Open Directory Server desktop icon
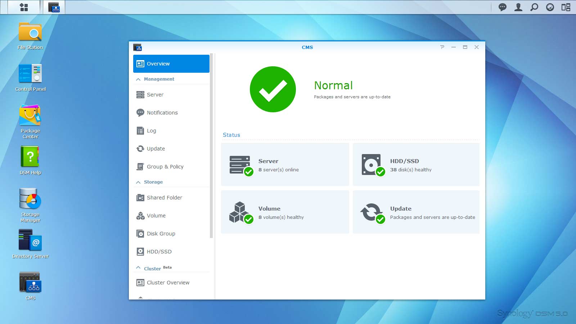 click(30, 240)
